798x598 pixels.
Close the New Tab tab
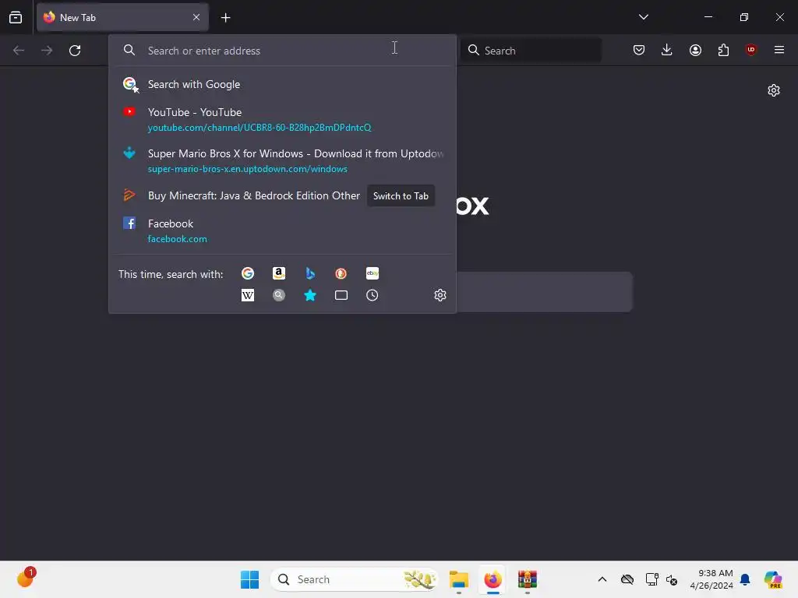(196, 17)
